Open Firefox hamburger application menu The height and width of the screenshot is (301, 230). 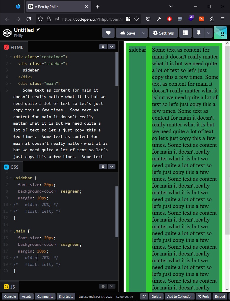coord(223,19)
